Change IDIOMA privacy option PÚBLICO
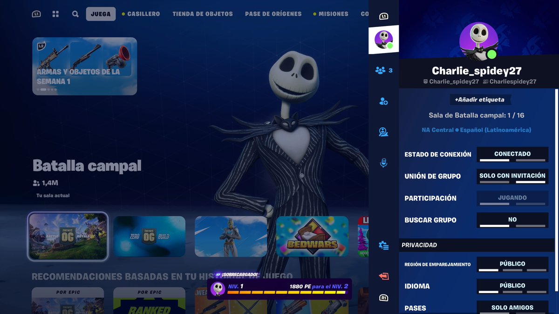559x314 pixels. [512, 286]
